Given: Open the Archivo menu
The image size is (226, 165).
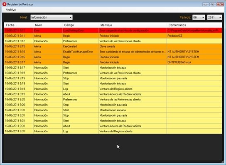Looking at the screenshot, I should click(11, 10).
